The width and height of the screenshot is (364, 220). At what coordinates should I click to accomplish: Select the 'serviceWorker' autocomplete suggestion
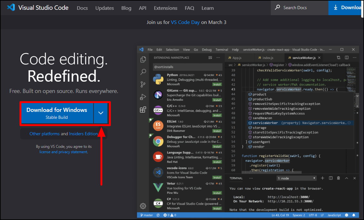301,123
